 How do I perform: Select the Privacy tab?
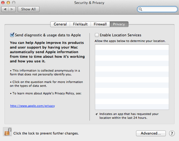[x=119, y=24]
